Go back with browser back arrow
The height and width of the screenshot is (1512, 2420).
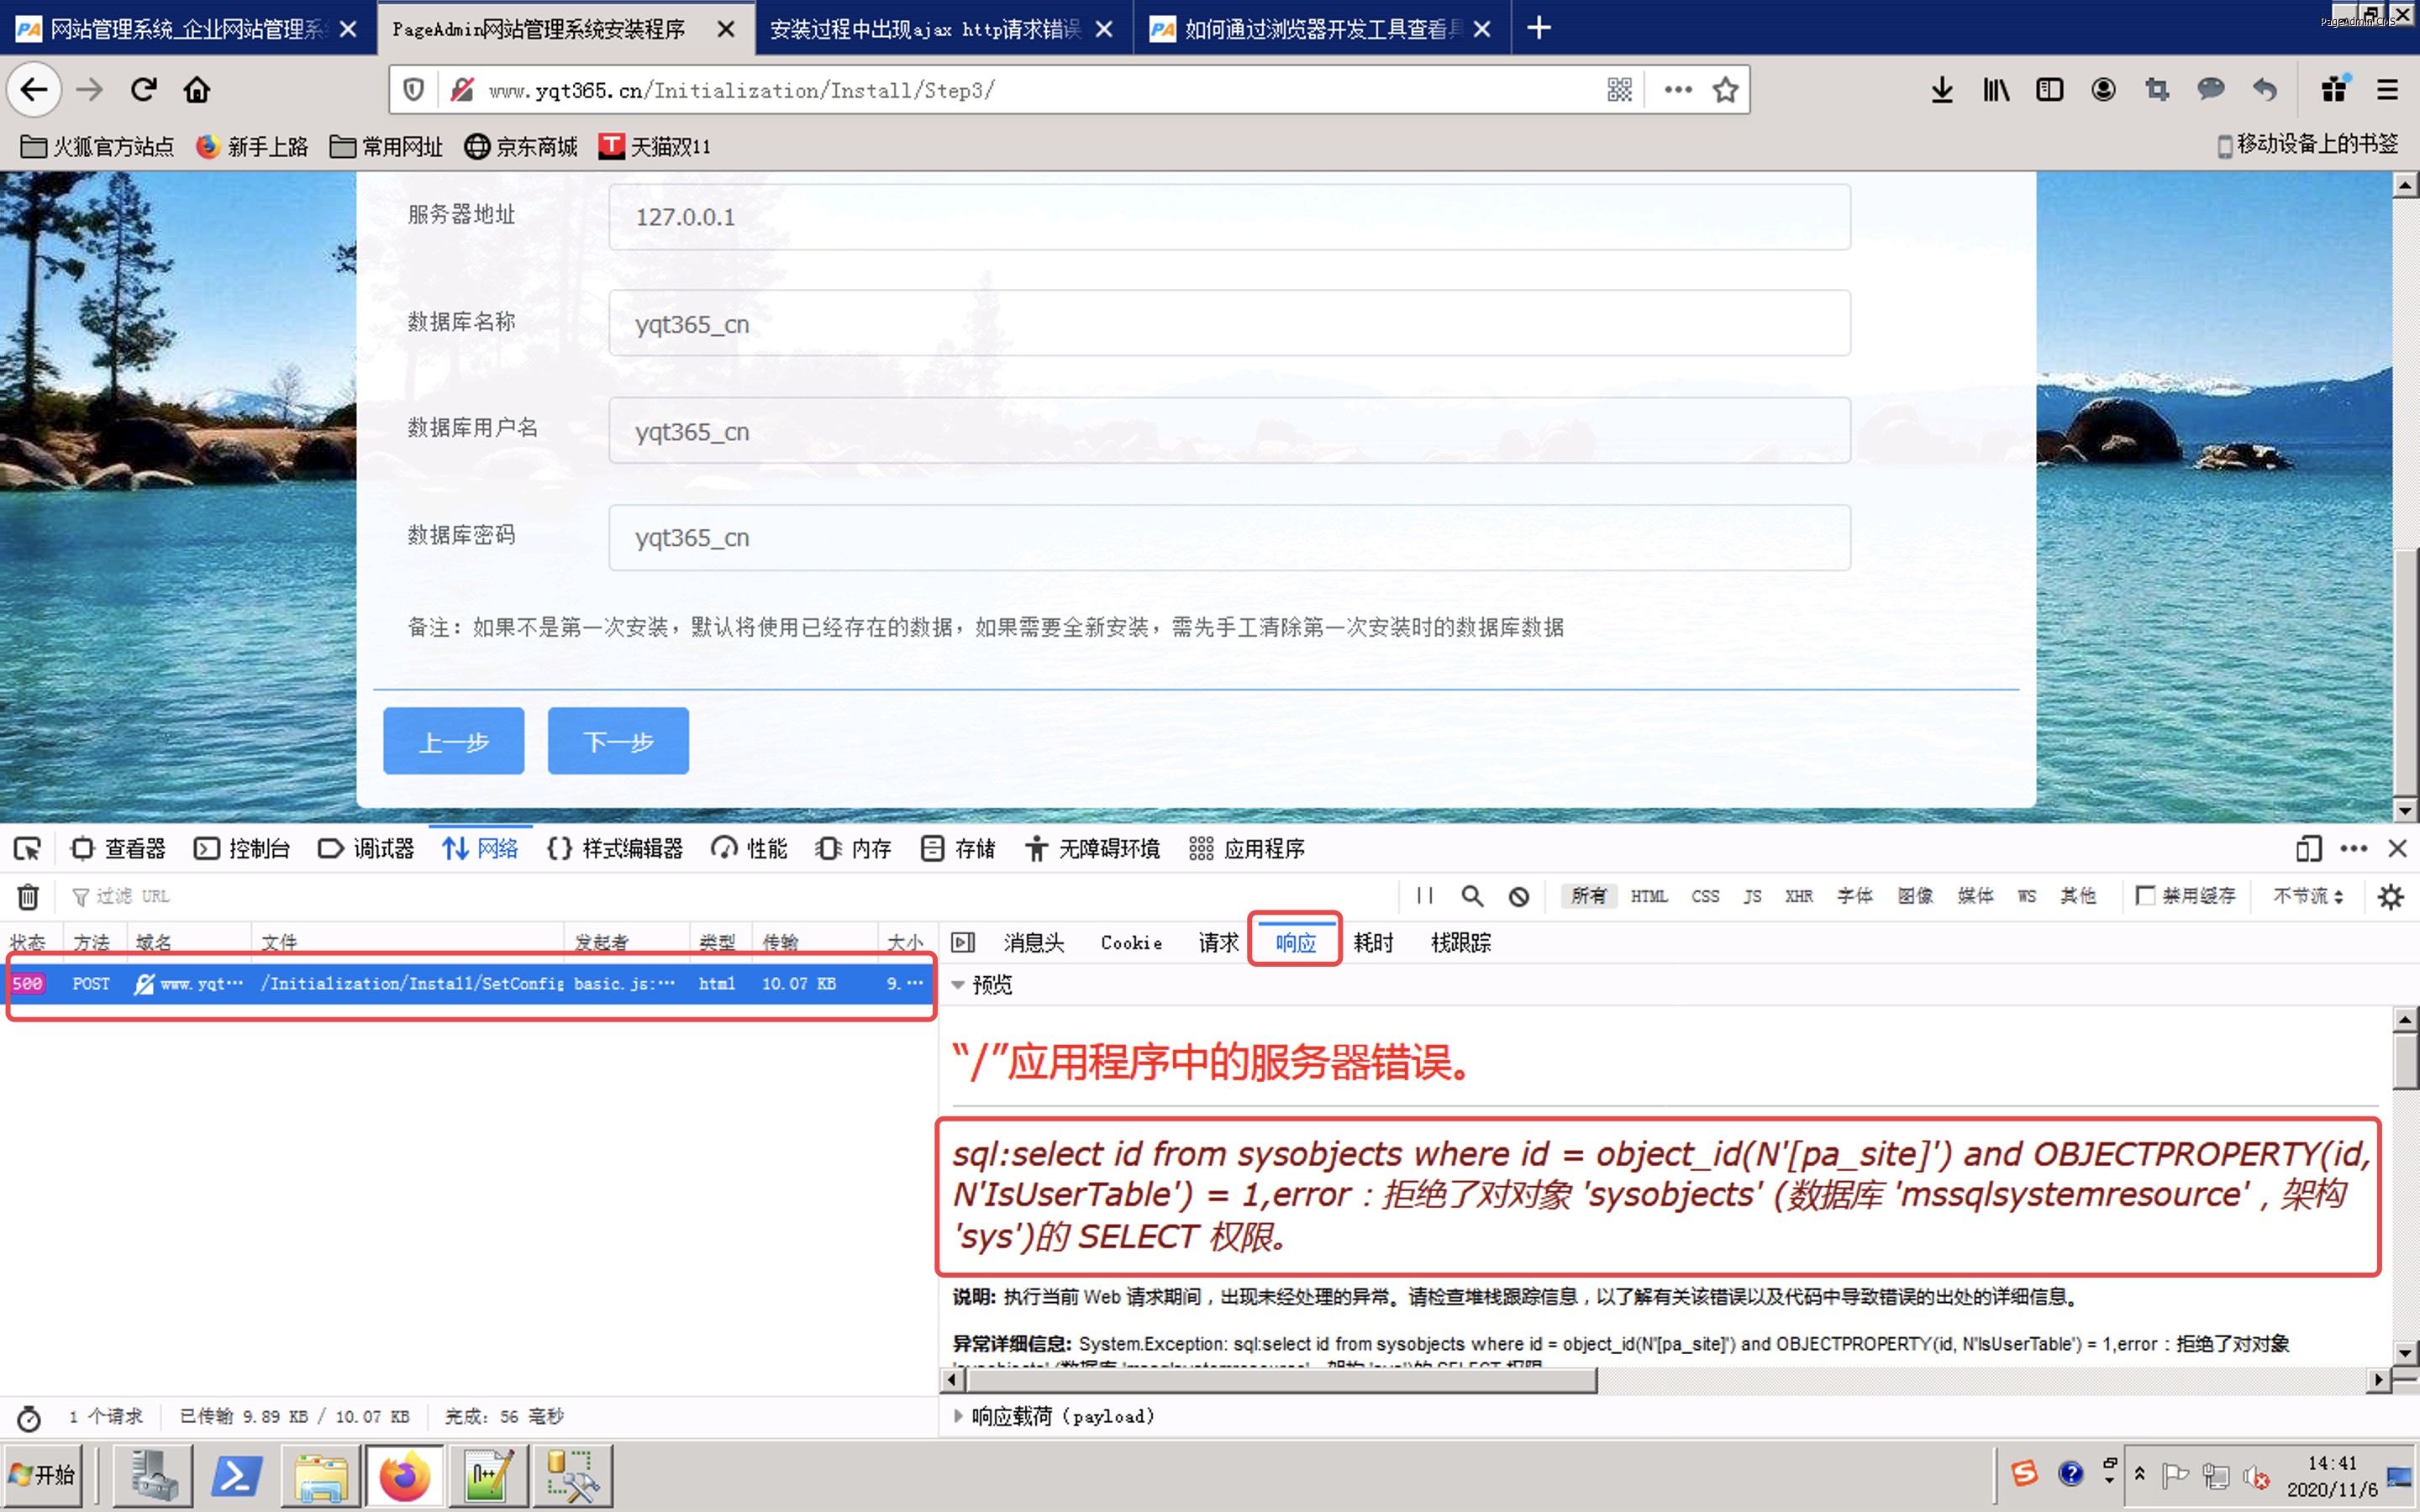[x=34, y=90]
